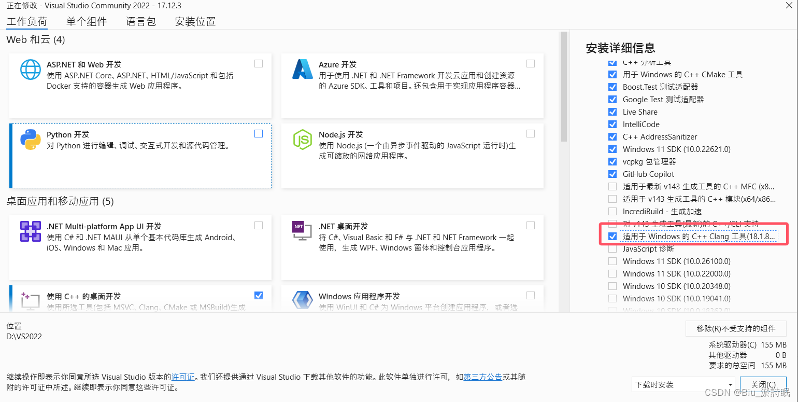Click the Python logo icon
Viewport: 798px width, 402px height.
coord(31,140)
